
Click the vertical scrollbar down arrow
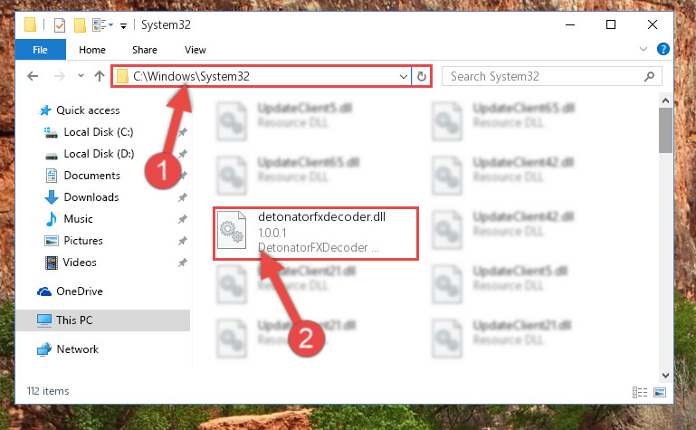pos(665,376)
